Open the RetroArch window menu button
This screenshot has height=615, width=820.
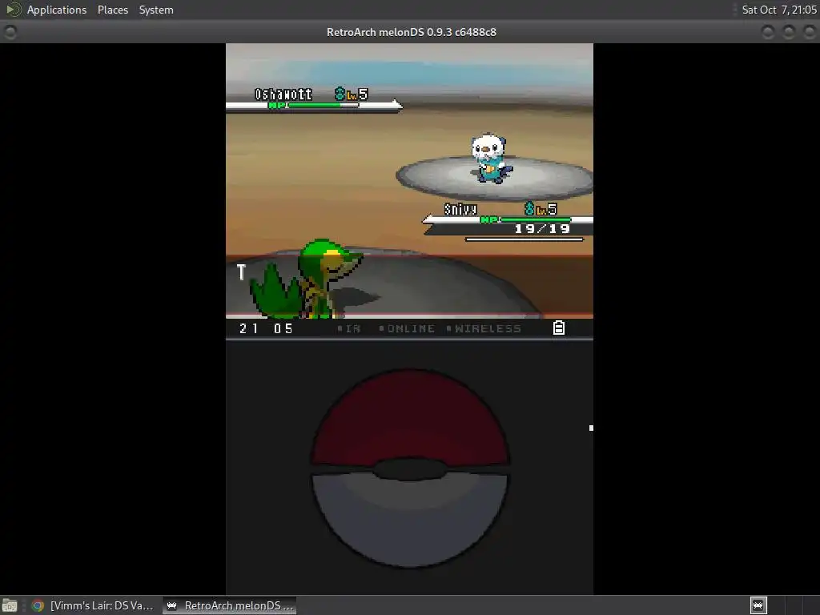(x=10, y=32)
